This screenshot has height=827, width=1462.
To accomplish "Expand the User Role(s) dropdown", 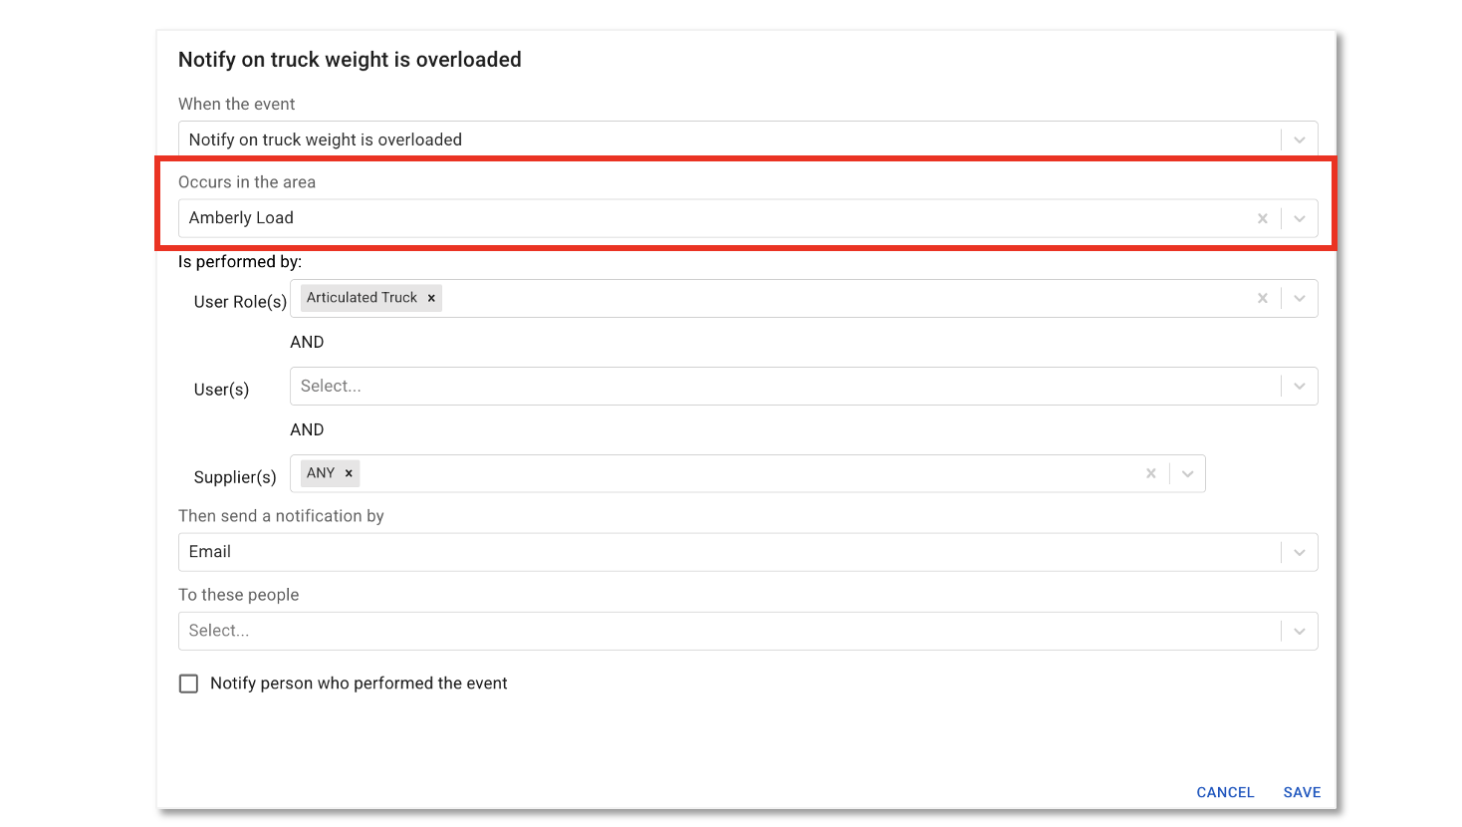I will 1298,297.
